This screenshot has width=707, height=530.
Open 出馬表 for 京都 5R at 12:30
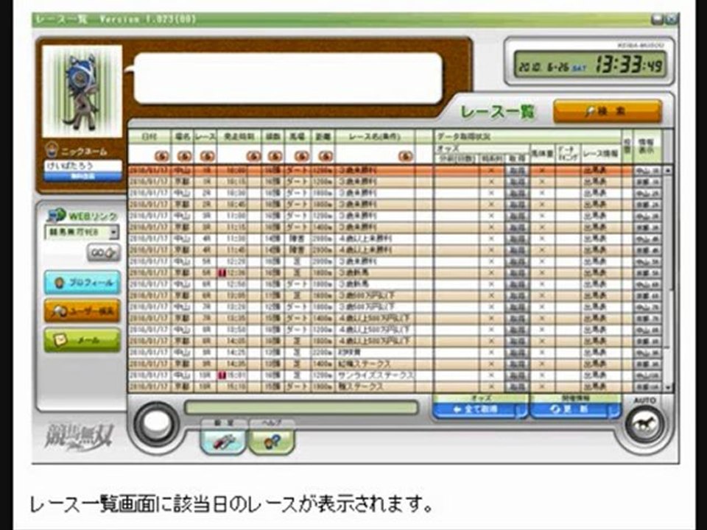point(595,273)
